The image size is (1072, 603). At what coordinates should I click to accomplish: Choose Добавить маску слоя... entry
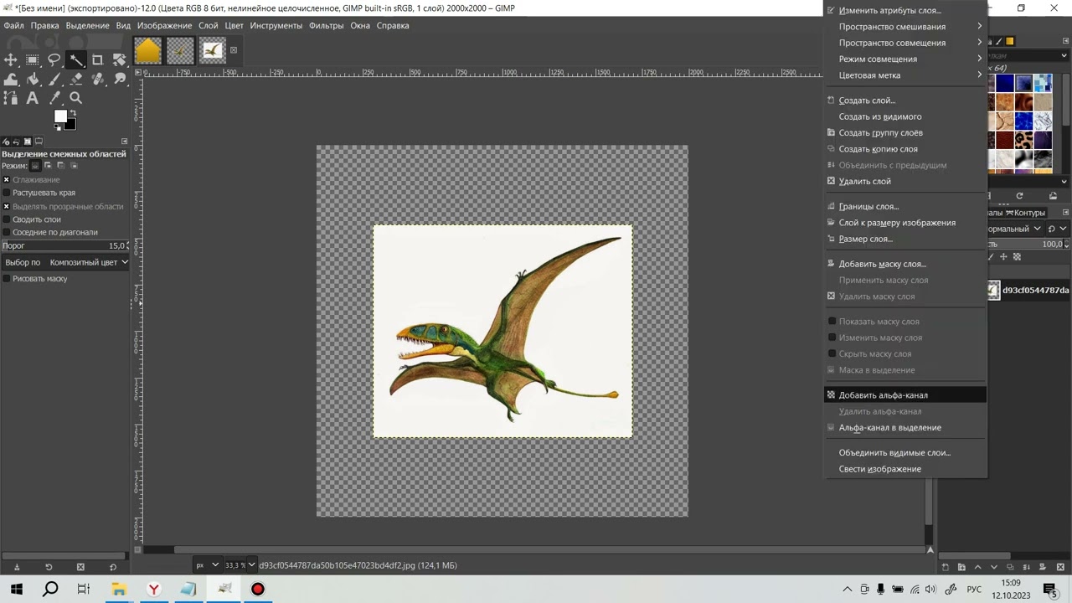click(905, 264)
